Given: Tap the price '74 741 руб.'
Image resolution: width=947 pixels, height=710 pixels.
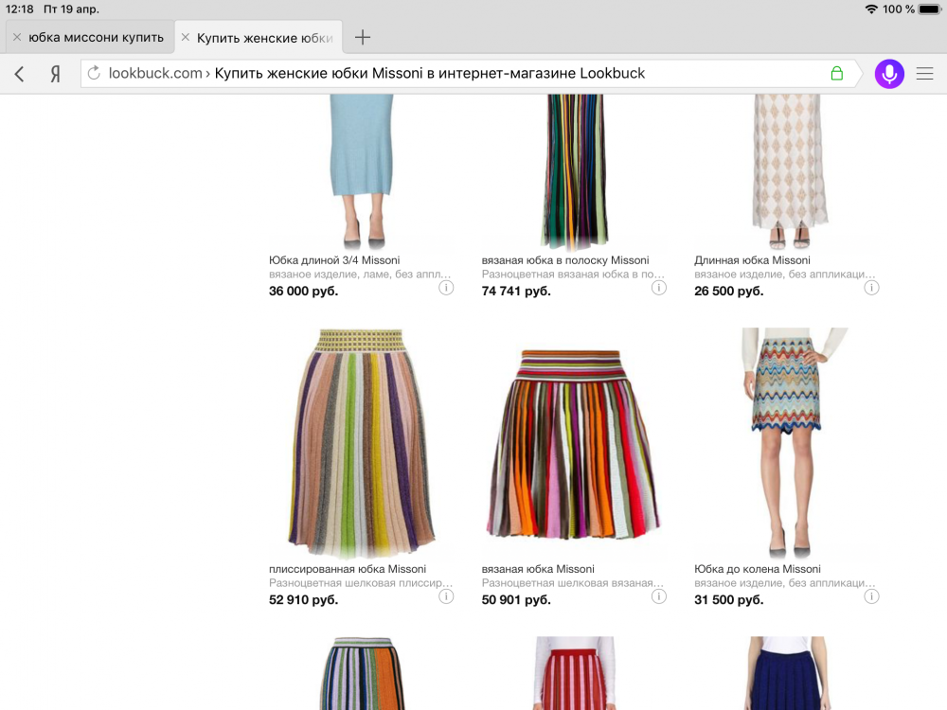Looking at the screenshot, I should (516, 291).
